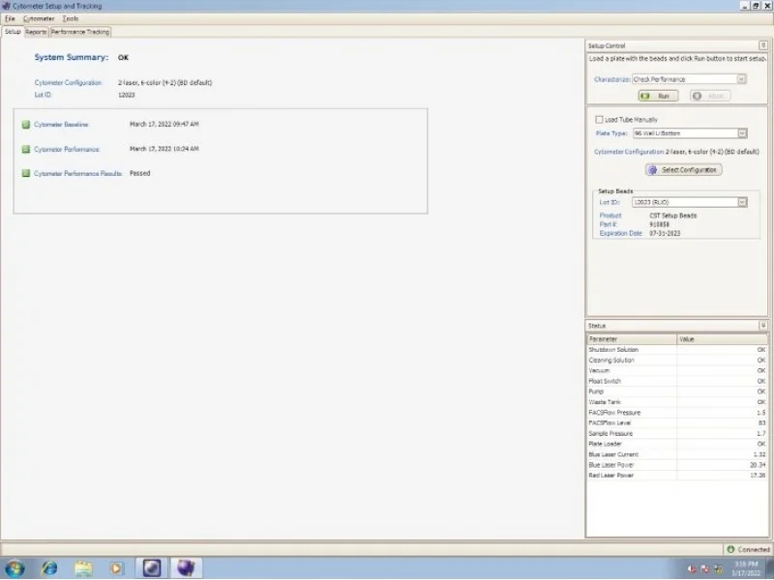The image size is (774, 580).
Task: Select the Waste Tank row
Action: tap(676, 402)
